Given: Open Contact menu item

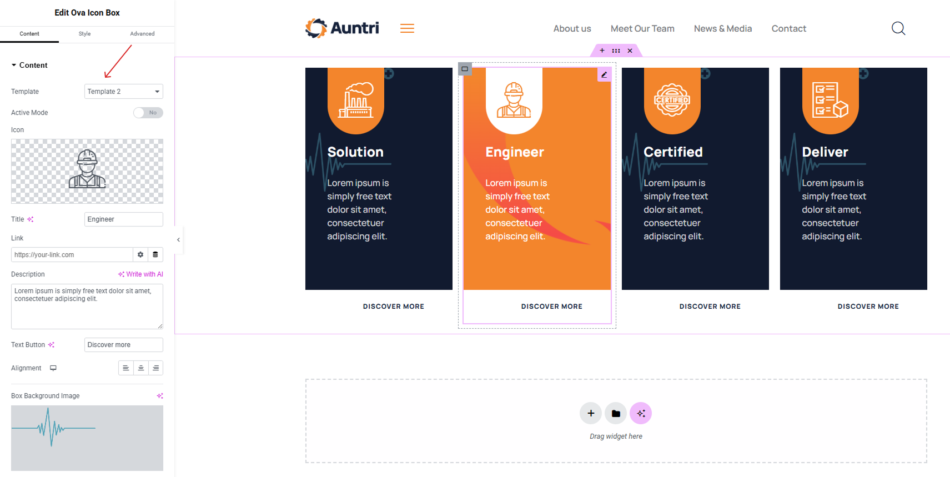Looking at the screenshot, I should pyautogui.click(x=788, y=29).
